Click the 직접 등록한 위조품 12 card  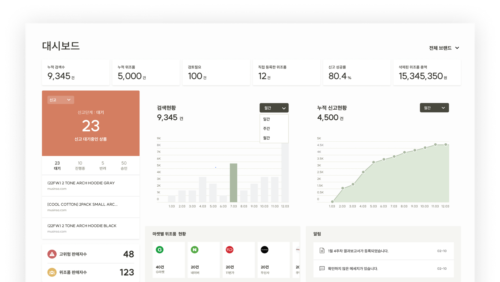pyautogui.click(x=286, y=72)
